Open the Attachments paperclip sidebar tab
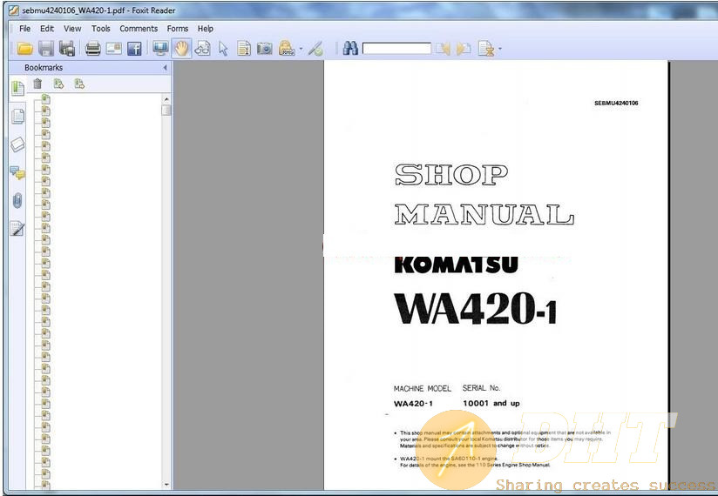Viewport: 718px width, 496px height. click(17, 201)
